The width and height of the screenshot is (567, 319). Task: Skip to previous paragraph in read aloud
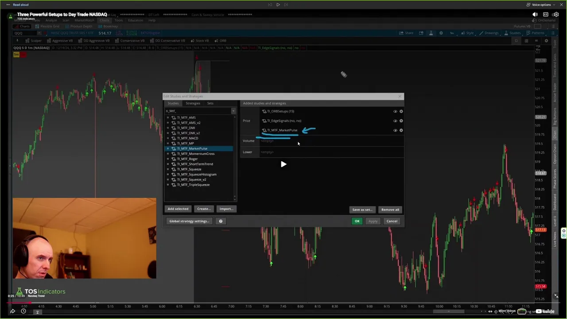[x=270, y=4]
